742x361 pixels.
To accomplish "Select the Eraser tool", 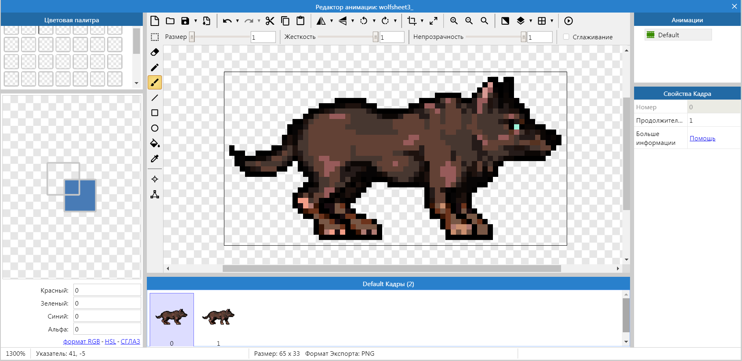I will 155,52.
